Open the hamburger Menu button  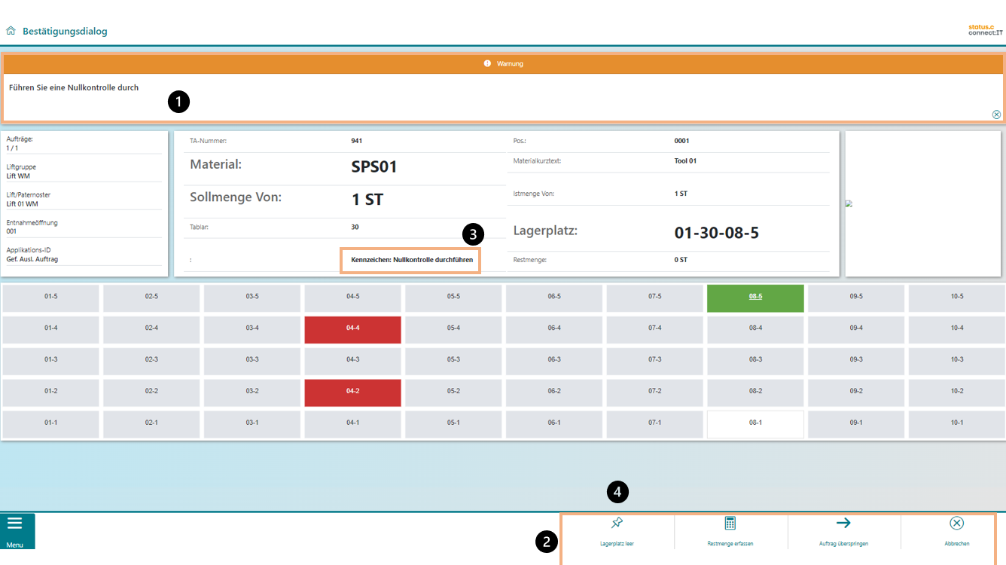tap(15, 524)
